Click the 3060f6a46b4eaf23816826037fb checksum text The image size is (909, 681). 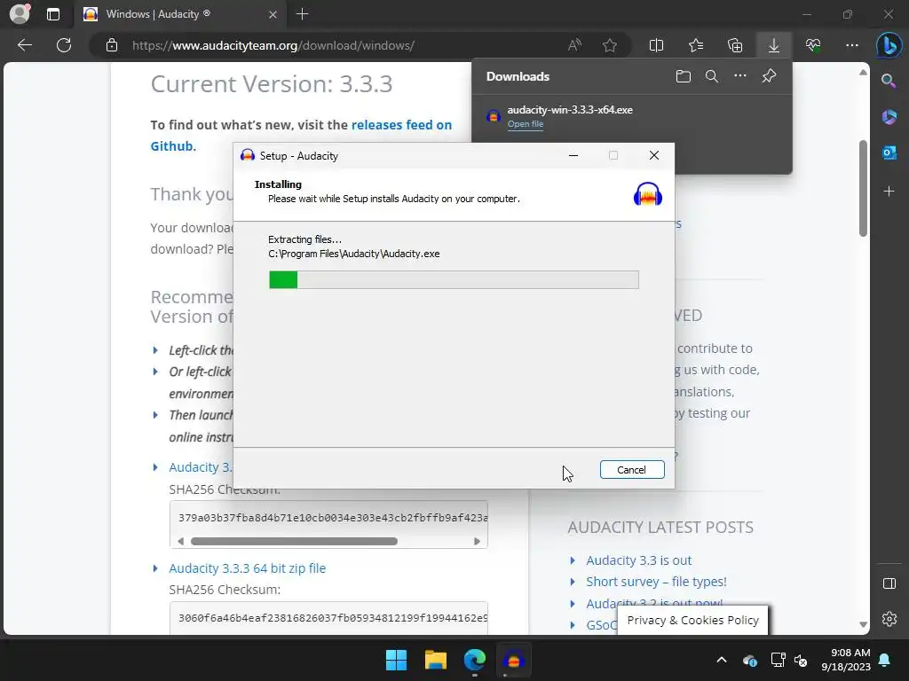[333, 618]
